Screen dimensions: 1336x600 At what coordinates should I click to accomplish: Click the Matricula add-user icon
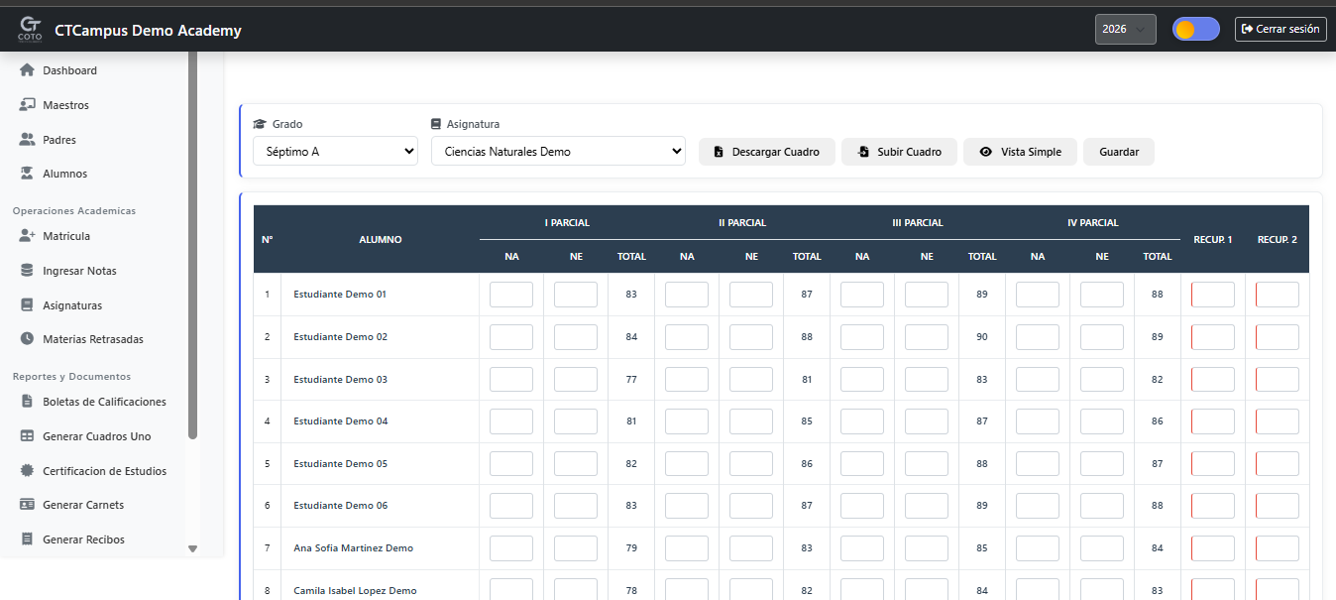click(x=28, y=236)
